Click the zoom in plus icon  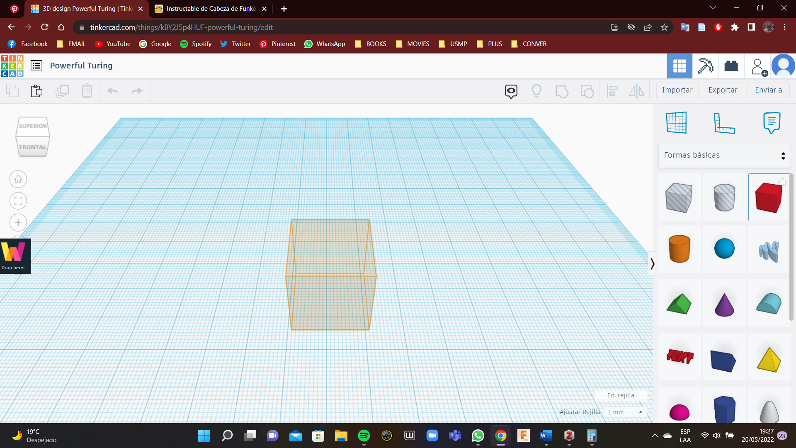[18, 223]
